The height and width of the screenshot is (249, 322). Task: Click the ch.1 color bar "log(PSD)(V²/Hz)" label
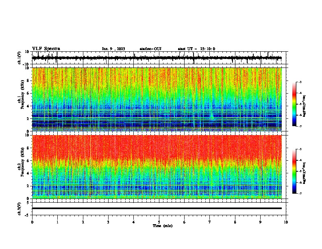coord(305,106)
